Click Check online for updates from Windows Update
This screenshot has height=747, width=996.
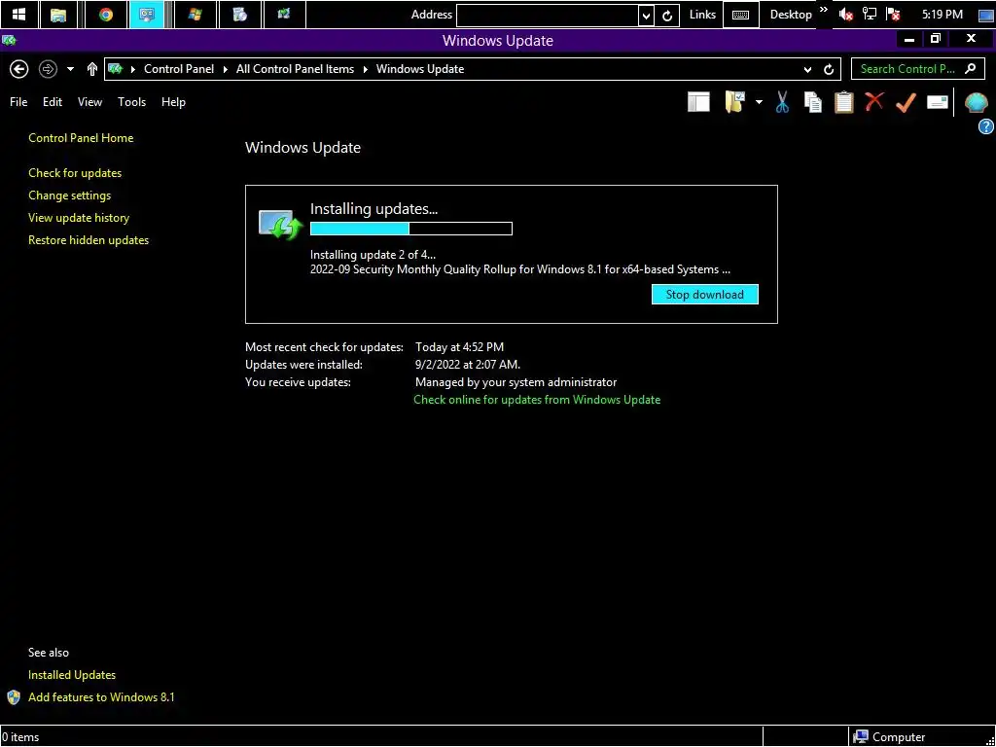[x=537, y=400]
